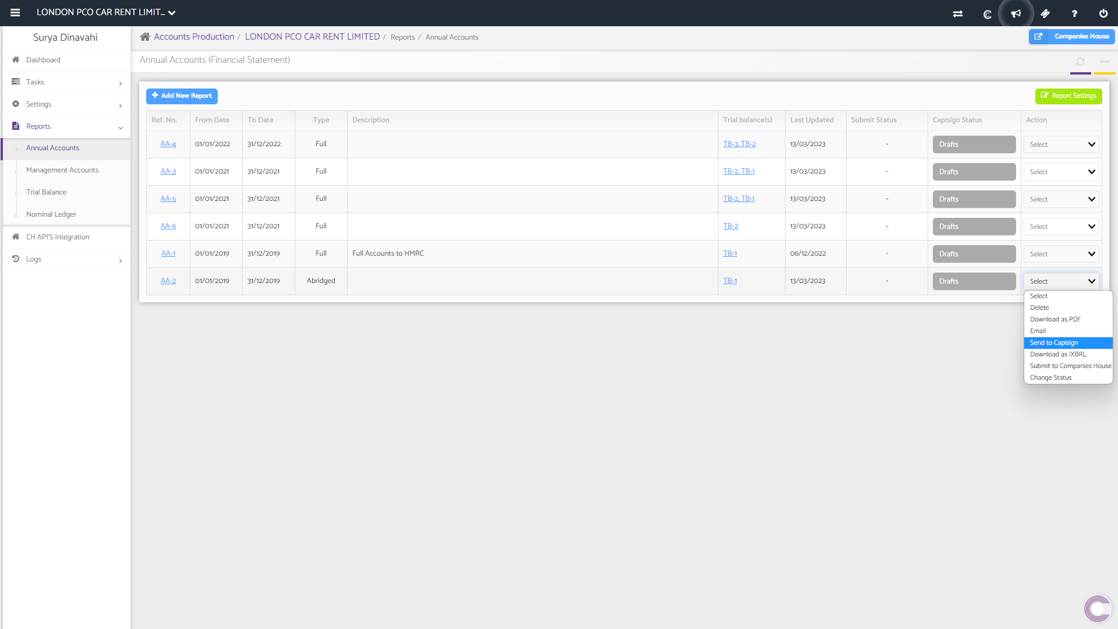1118x629 pixels.
Task: Click the Add New Report button
Action: [182, 96]
